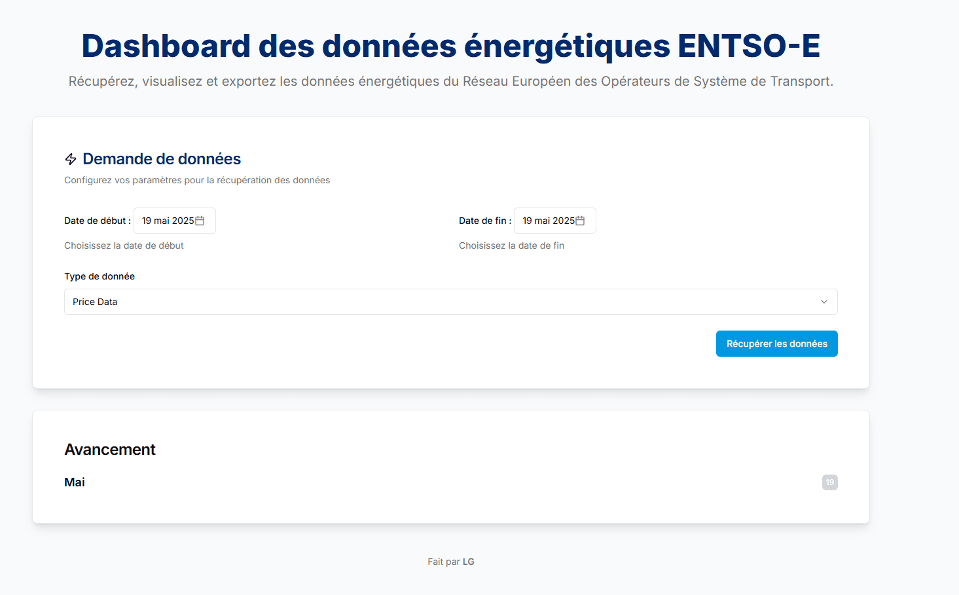Viewport: 959px width, 595px height.
Task: Click the Récupérer les données button
Action: pos(776,343)
